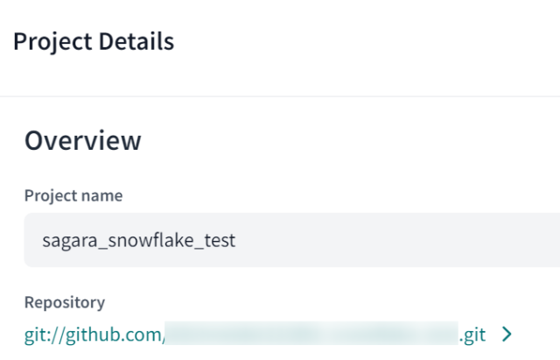Click the blurred portion of the repository URL
The width and height of the screenshot is (560, 360).
(311, 334)
